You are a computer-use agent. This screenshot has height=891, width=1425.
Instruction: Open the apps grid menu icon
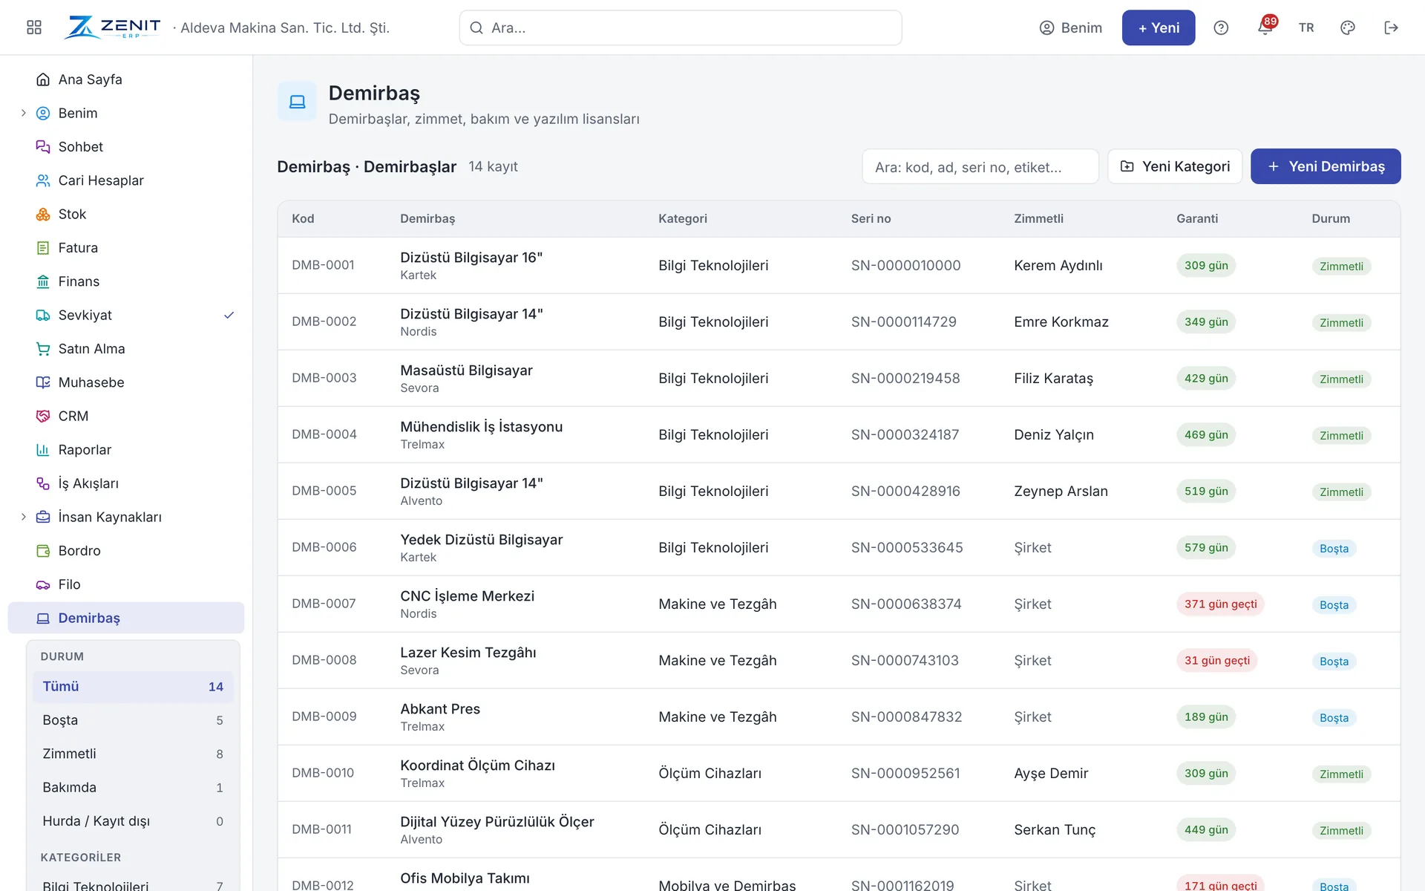click(x=34, y=27)
